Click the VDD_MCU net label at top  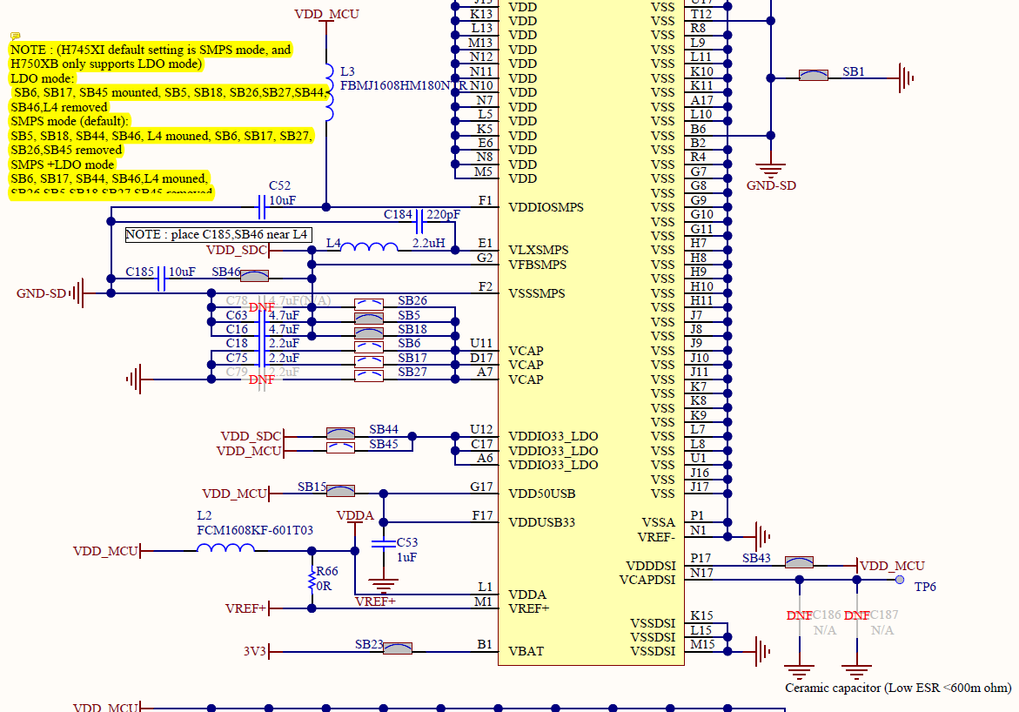point(326,14)
